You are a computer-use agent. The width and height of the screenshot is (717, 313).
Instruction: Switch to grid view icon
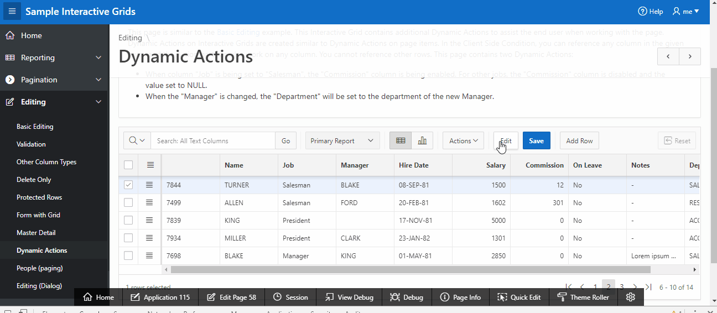pos(401,140)
